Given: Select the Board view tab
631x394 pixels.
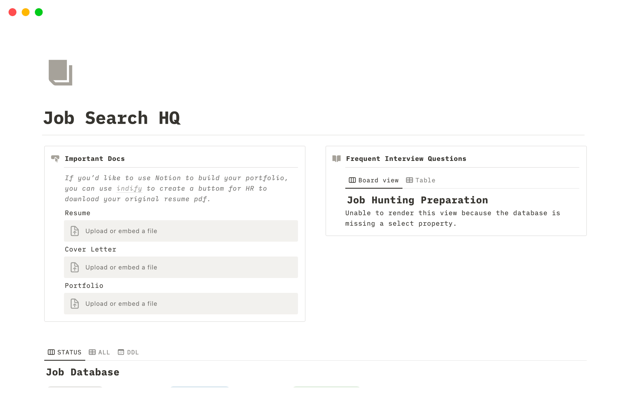Looking at the screenshot, I should pos(374,180).
